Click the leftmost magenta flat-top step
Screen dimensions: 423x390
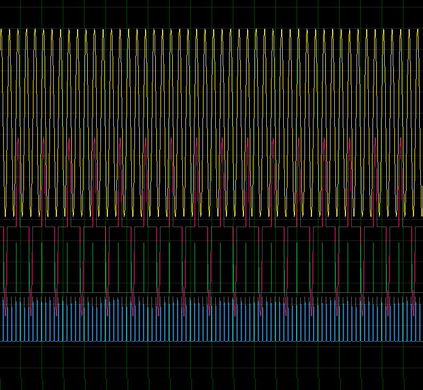coord(11,227)
